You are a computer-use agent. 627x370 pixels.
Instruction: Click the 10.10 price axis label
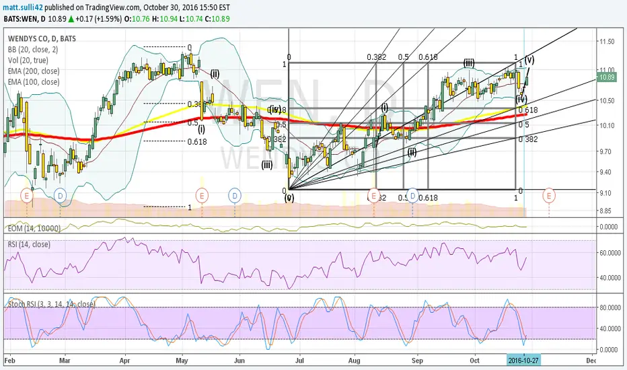(607, 126)
